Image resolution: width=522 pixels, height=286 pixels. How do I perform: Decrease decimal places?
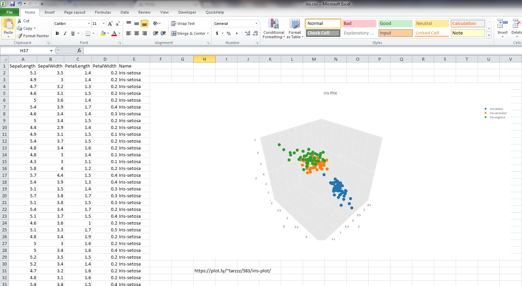pyautogui.click(x=256, y=33)
